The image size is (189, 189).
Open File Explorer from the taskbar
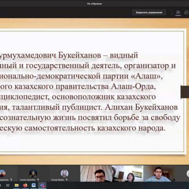click(x=17, y=186)
